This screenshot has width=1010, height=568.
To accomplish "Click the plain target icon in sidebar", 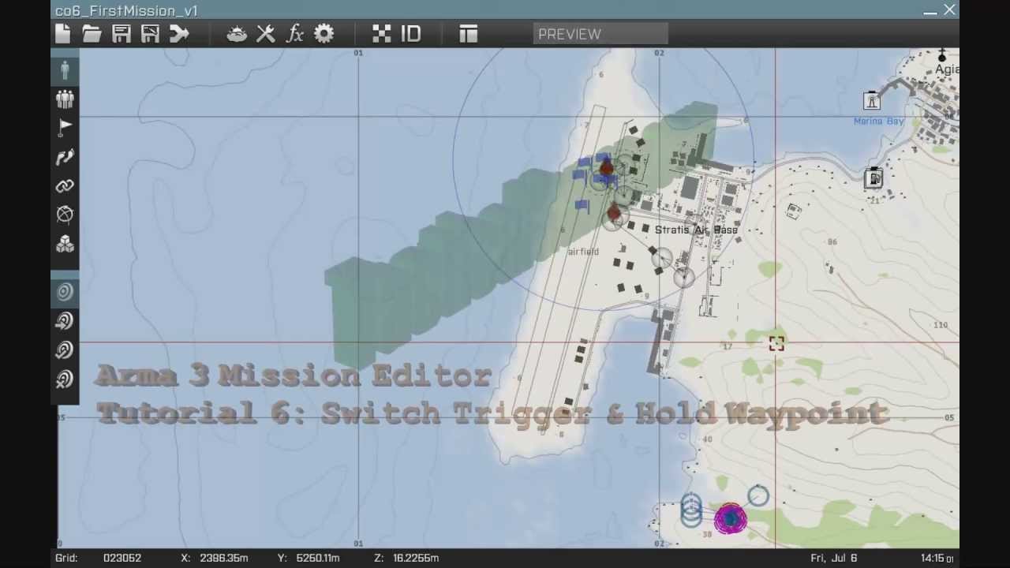I will [65, 292].
